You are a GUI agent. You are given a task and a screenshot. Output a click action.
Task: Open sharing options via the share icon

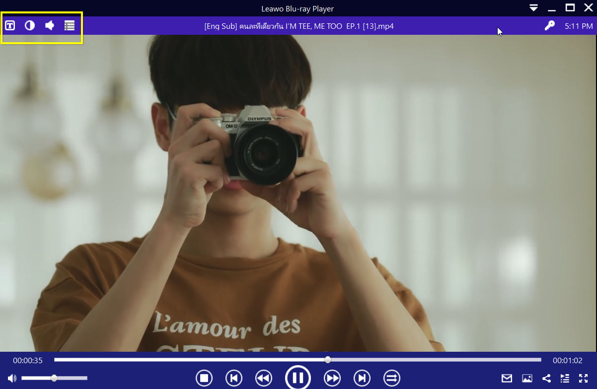coord(547,378)
